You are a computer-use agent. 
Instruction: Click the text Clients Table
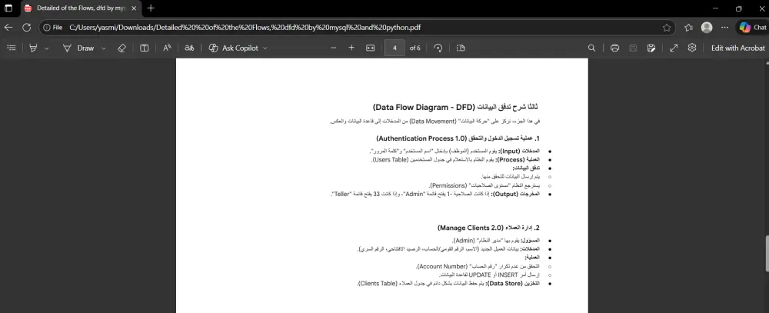coord(377,284)
